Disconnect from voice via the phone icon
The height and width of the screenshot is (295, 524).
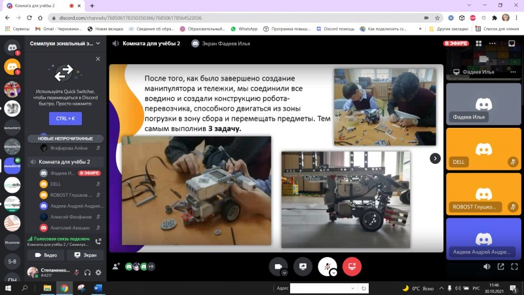click(x=98, y=241)
